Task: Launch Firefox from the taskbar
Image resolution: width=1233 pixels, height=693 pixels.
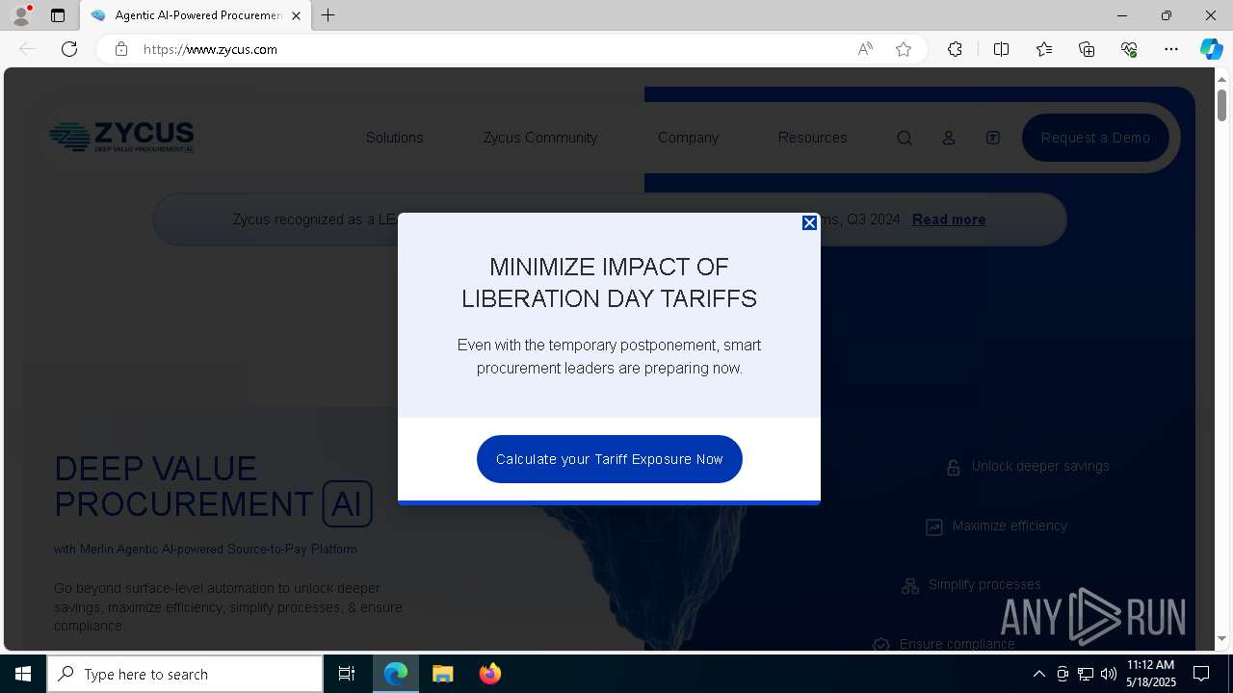Action: click(x=489, y=674)
